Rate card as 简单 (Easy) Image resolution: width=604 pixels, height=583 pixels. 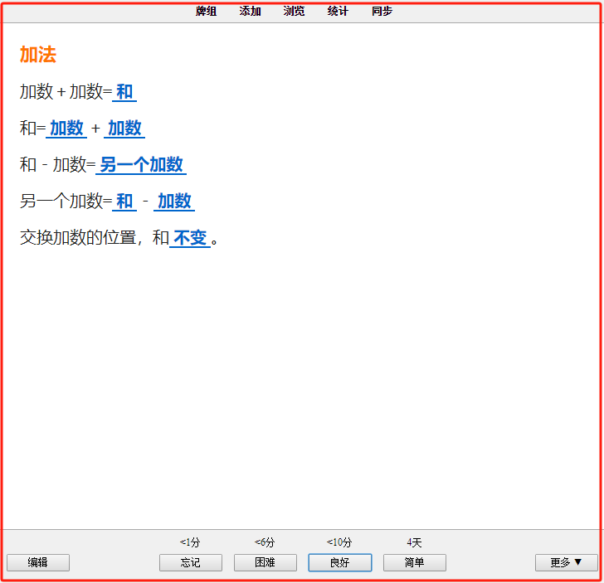[415, 562]
